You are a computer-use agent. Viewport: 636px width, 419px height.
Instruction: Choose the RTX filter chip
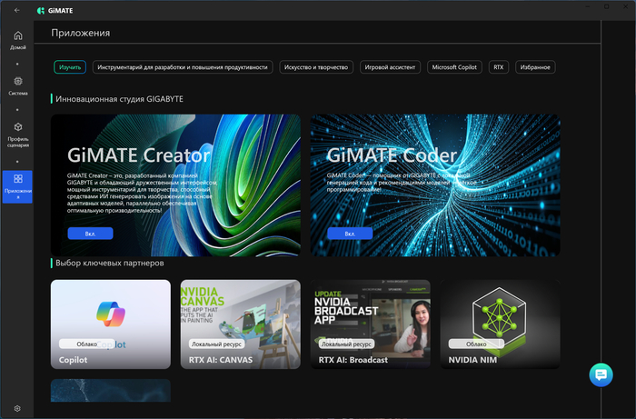coord(498,66)
